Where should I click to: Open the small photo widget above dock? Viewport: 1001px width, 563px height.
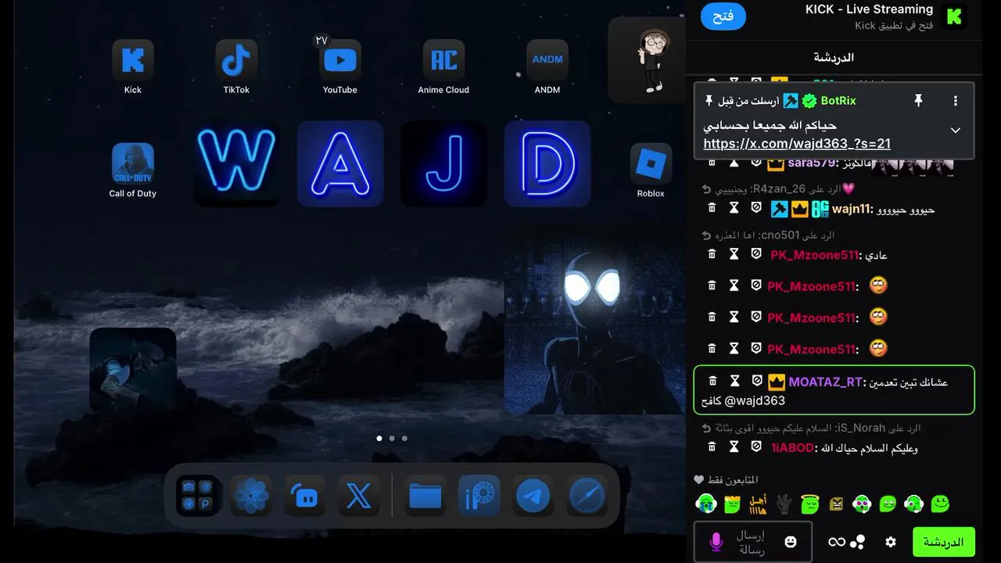[x=133, y=371]
